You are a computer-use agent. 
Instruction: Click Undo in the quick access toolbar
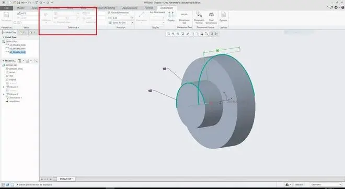[x=22, y=3]
